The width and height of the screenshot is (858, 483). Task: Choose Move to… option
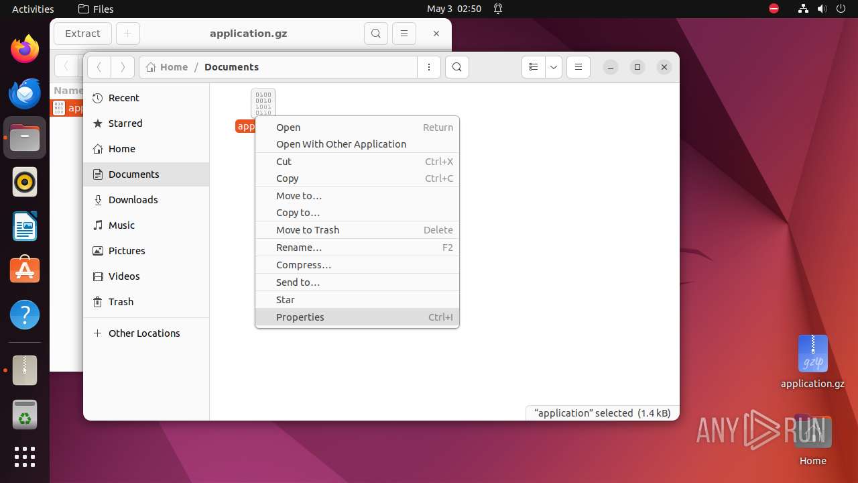coord(357,196)
